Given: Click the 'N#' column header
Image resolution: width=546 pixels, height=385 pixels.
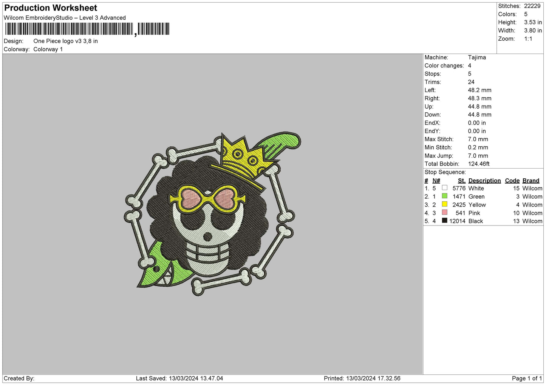Looking at the screenshot, I should point(436,181).
